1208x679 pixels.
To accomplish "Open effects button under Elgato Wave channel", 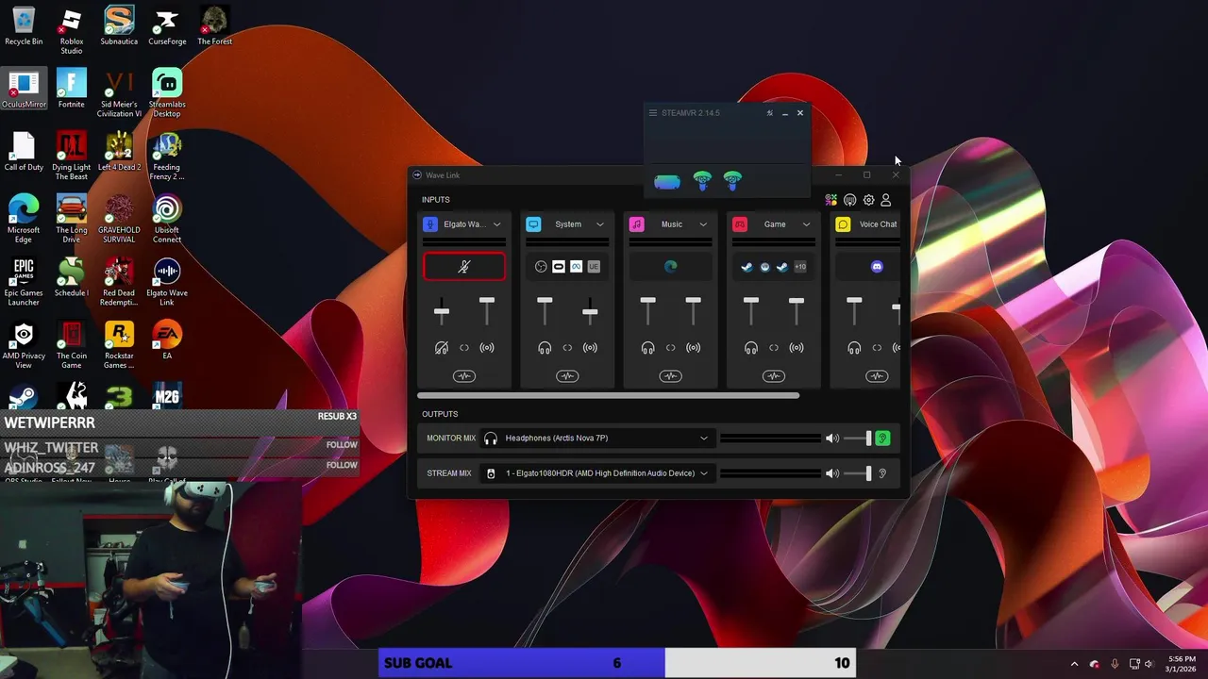I will tap(464, 376).
